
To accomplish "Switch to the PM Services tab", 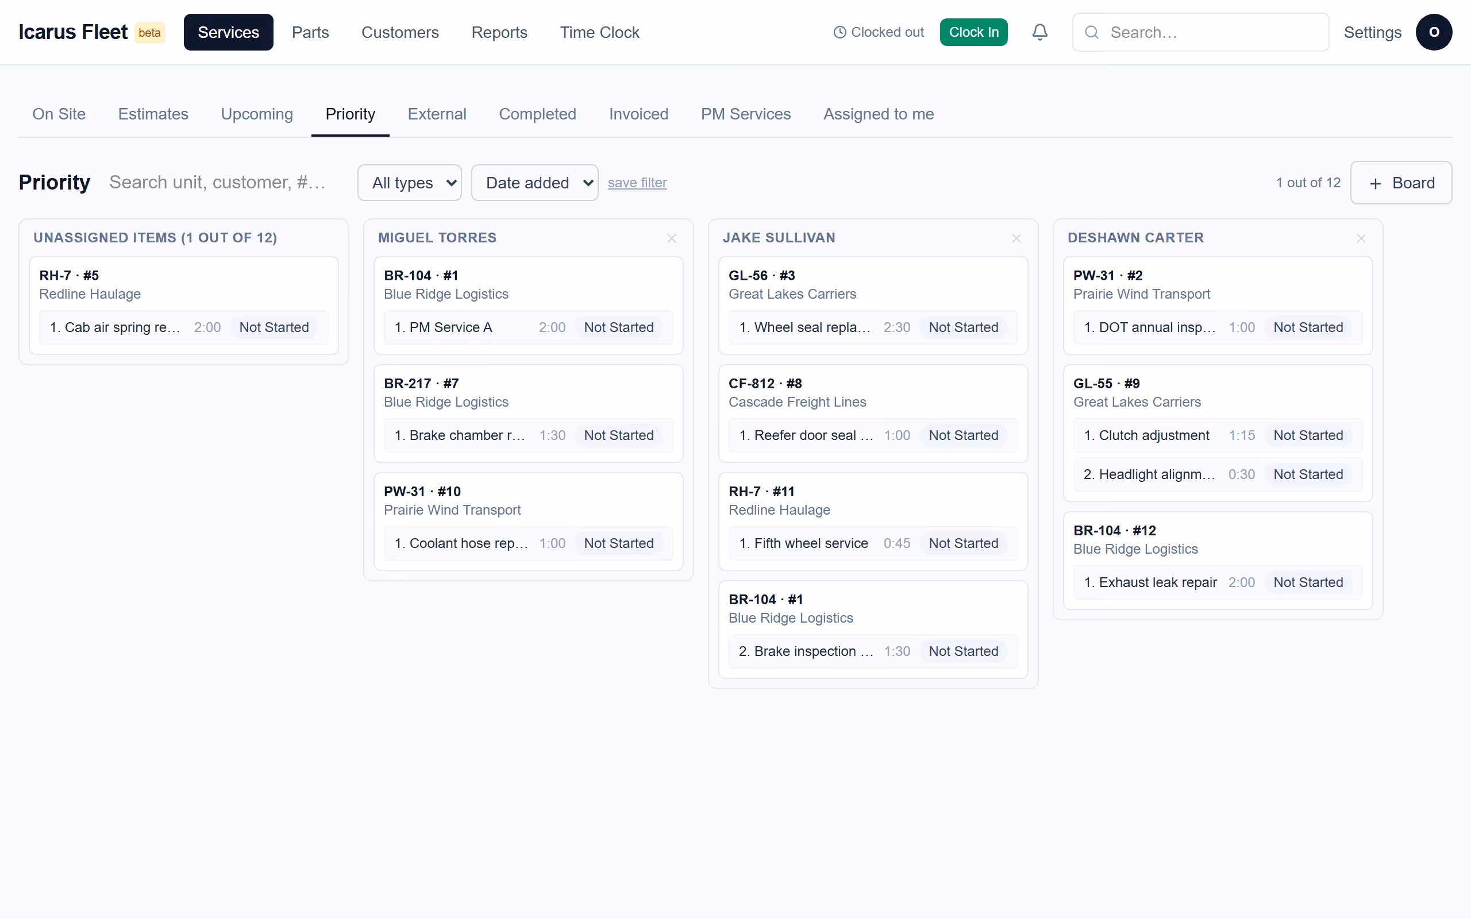I will [745, 114].
